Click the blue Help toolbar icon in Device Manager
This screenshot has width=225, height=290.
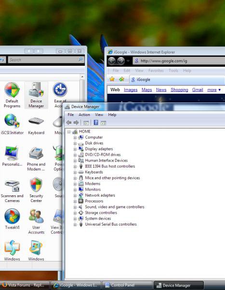pos(96,122)
